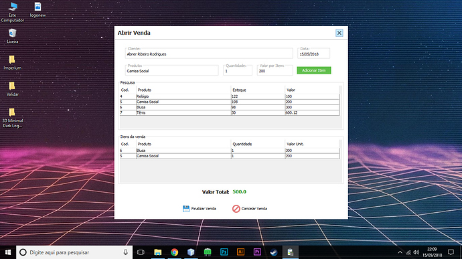
Task: Click the Valor por Item field
Action: pos(275,71)
